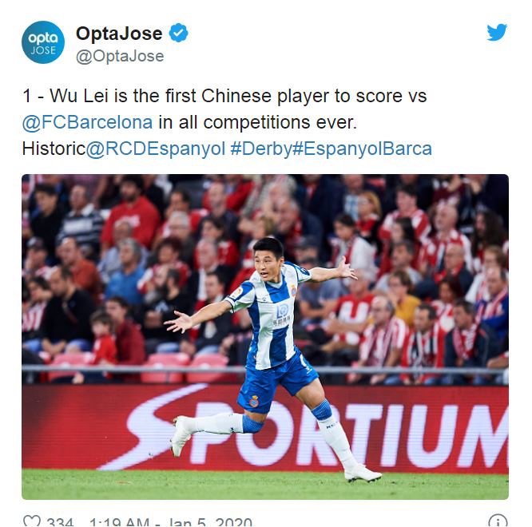The image size is (532, 527).
Task: Open the OptaJose display name
Action: pos(119,34)
